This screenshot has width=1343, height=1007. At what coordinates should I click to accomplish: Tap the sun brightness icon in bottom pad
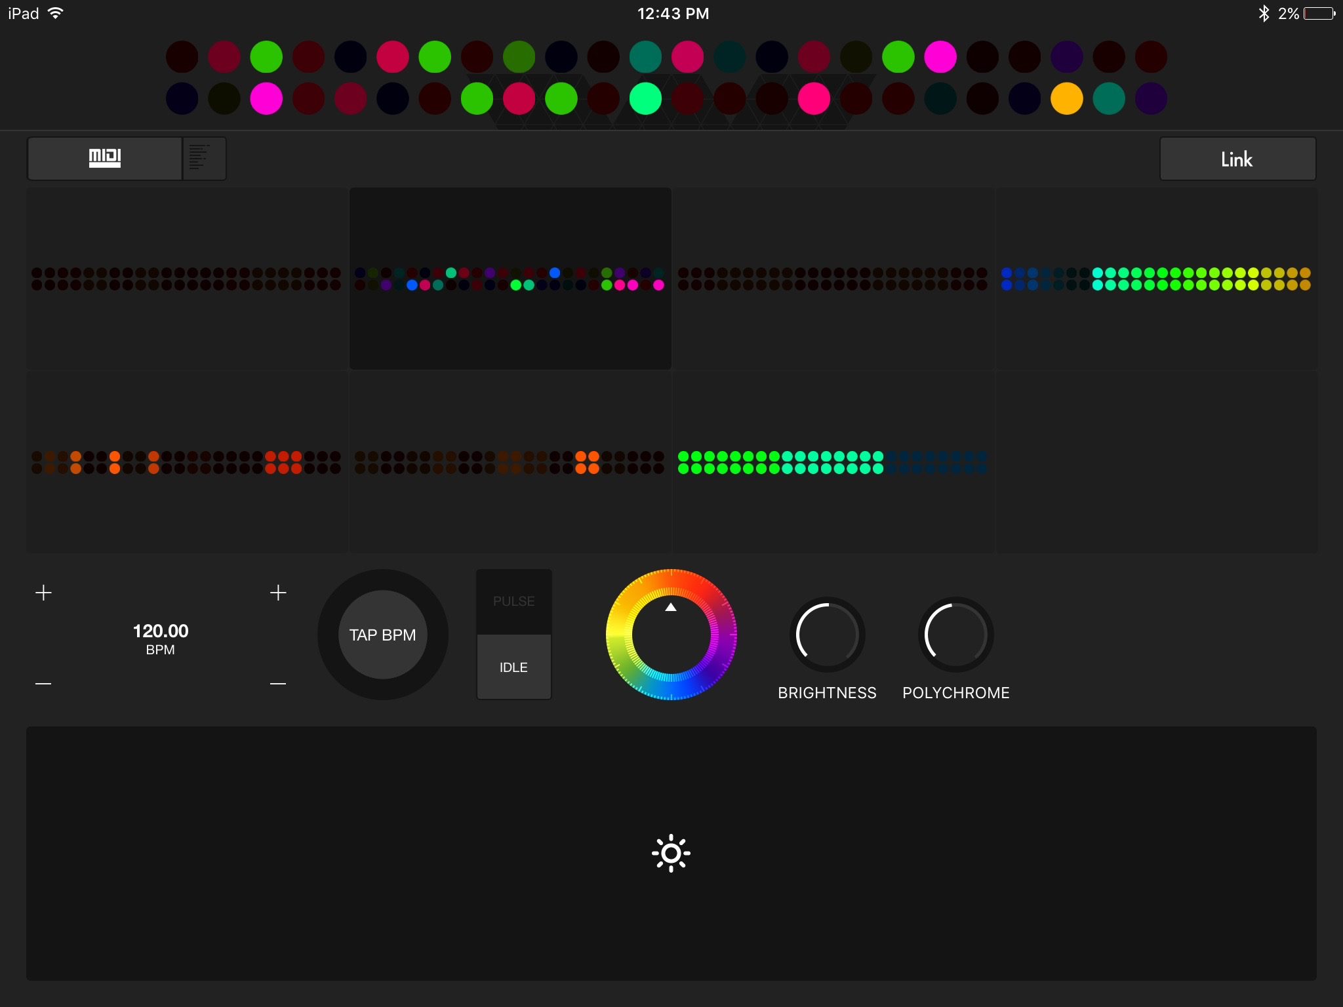click(x=671, y=853)
